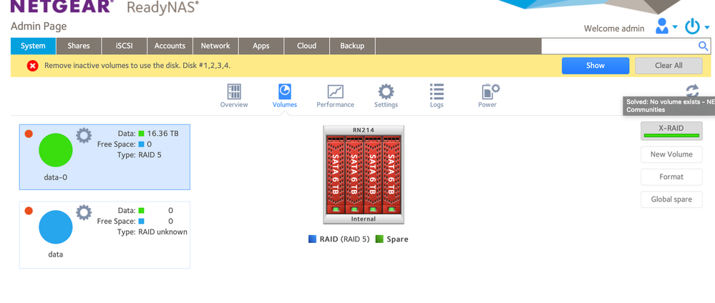Switch to the Network tab
The width and height of the screenshot is (715, 303).
[x=215, y=46]
